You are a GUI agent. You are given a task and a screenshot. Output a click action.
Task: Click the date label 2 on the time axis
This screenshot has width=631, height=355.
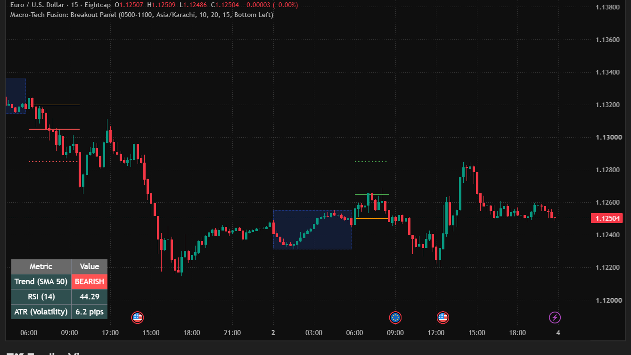pyautogui.click(x=273, y=333)
